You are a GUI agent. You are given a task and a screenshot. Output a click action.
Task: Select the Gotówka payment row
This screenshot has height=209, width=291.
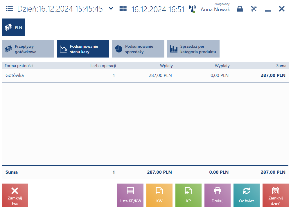pos(145,75)
